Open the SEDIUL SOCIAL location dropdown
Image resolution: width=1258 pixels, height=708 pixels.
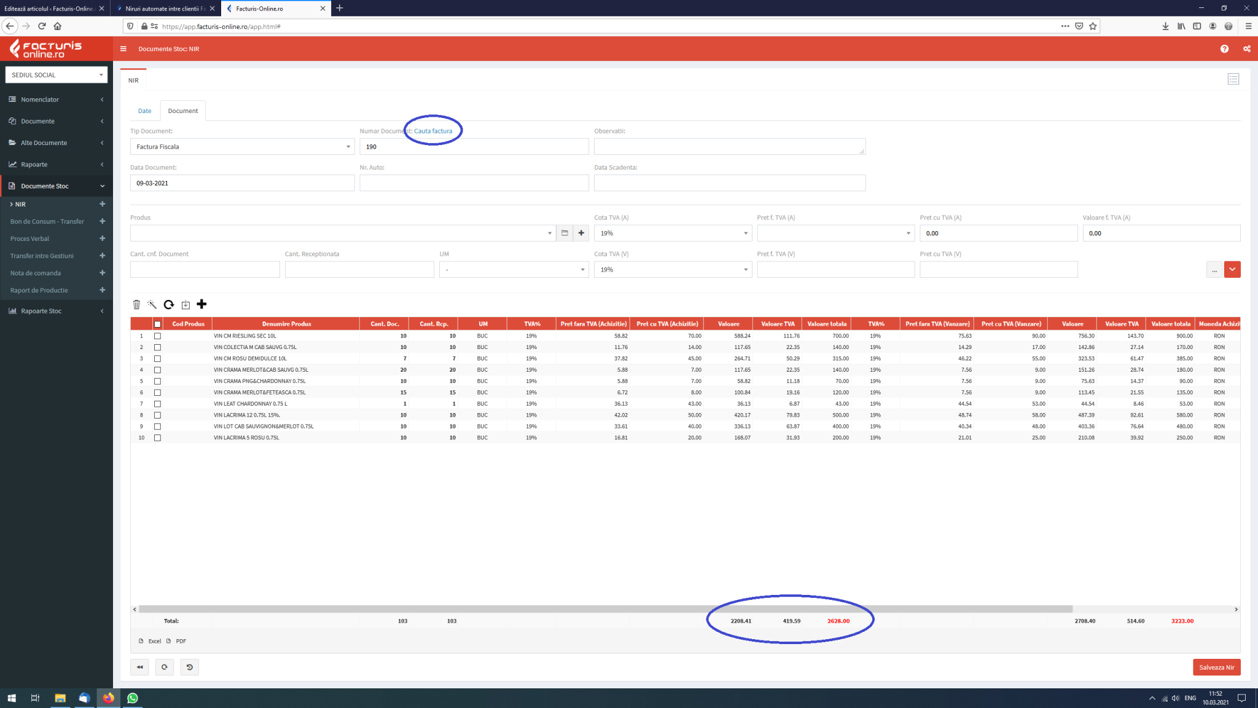[x=57, y=75]
